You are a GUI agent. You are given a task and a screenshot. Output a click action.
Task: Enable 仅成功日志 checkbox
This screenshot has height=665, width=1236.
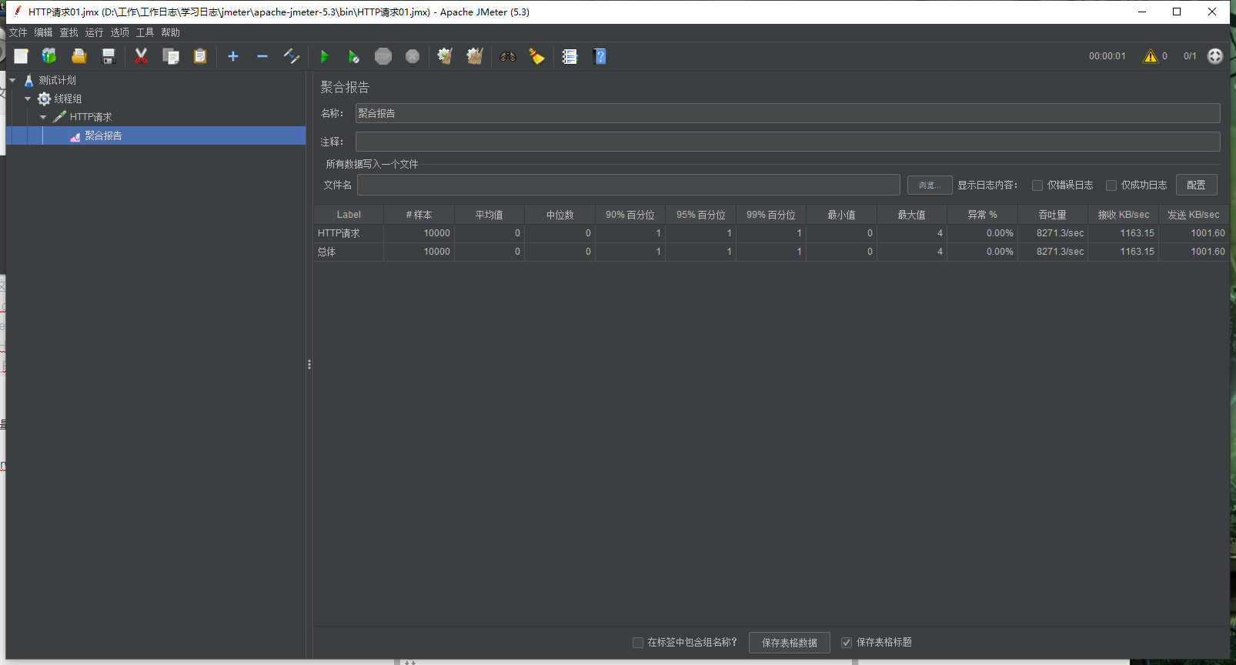tap(1111, 185)
